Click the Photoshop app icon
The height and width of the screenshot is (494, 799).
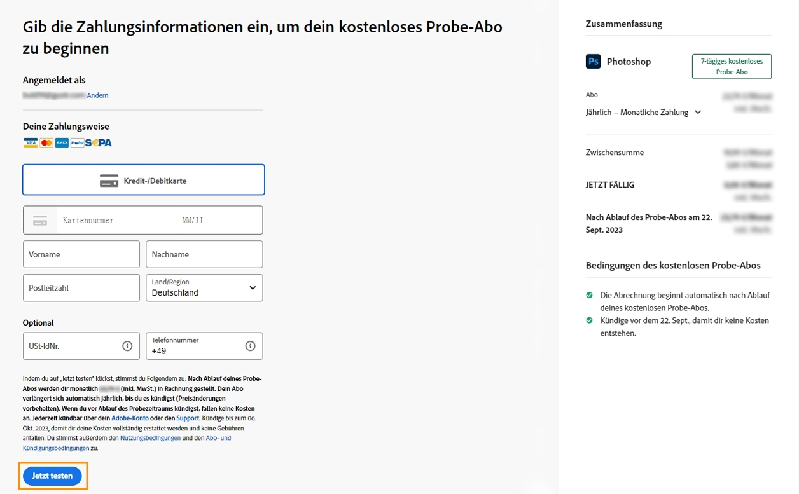[593, 62]
